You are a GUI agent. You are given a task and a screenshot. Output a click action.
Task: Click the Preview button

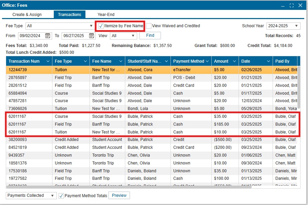click(119, 195)
